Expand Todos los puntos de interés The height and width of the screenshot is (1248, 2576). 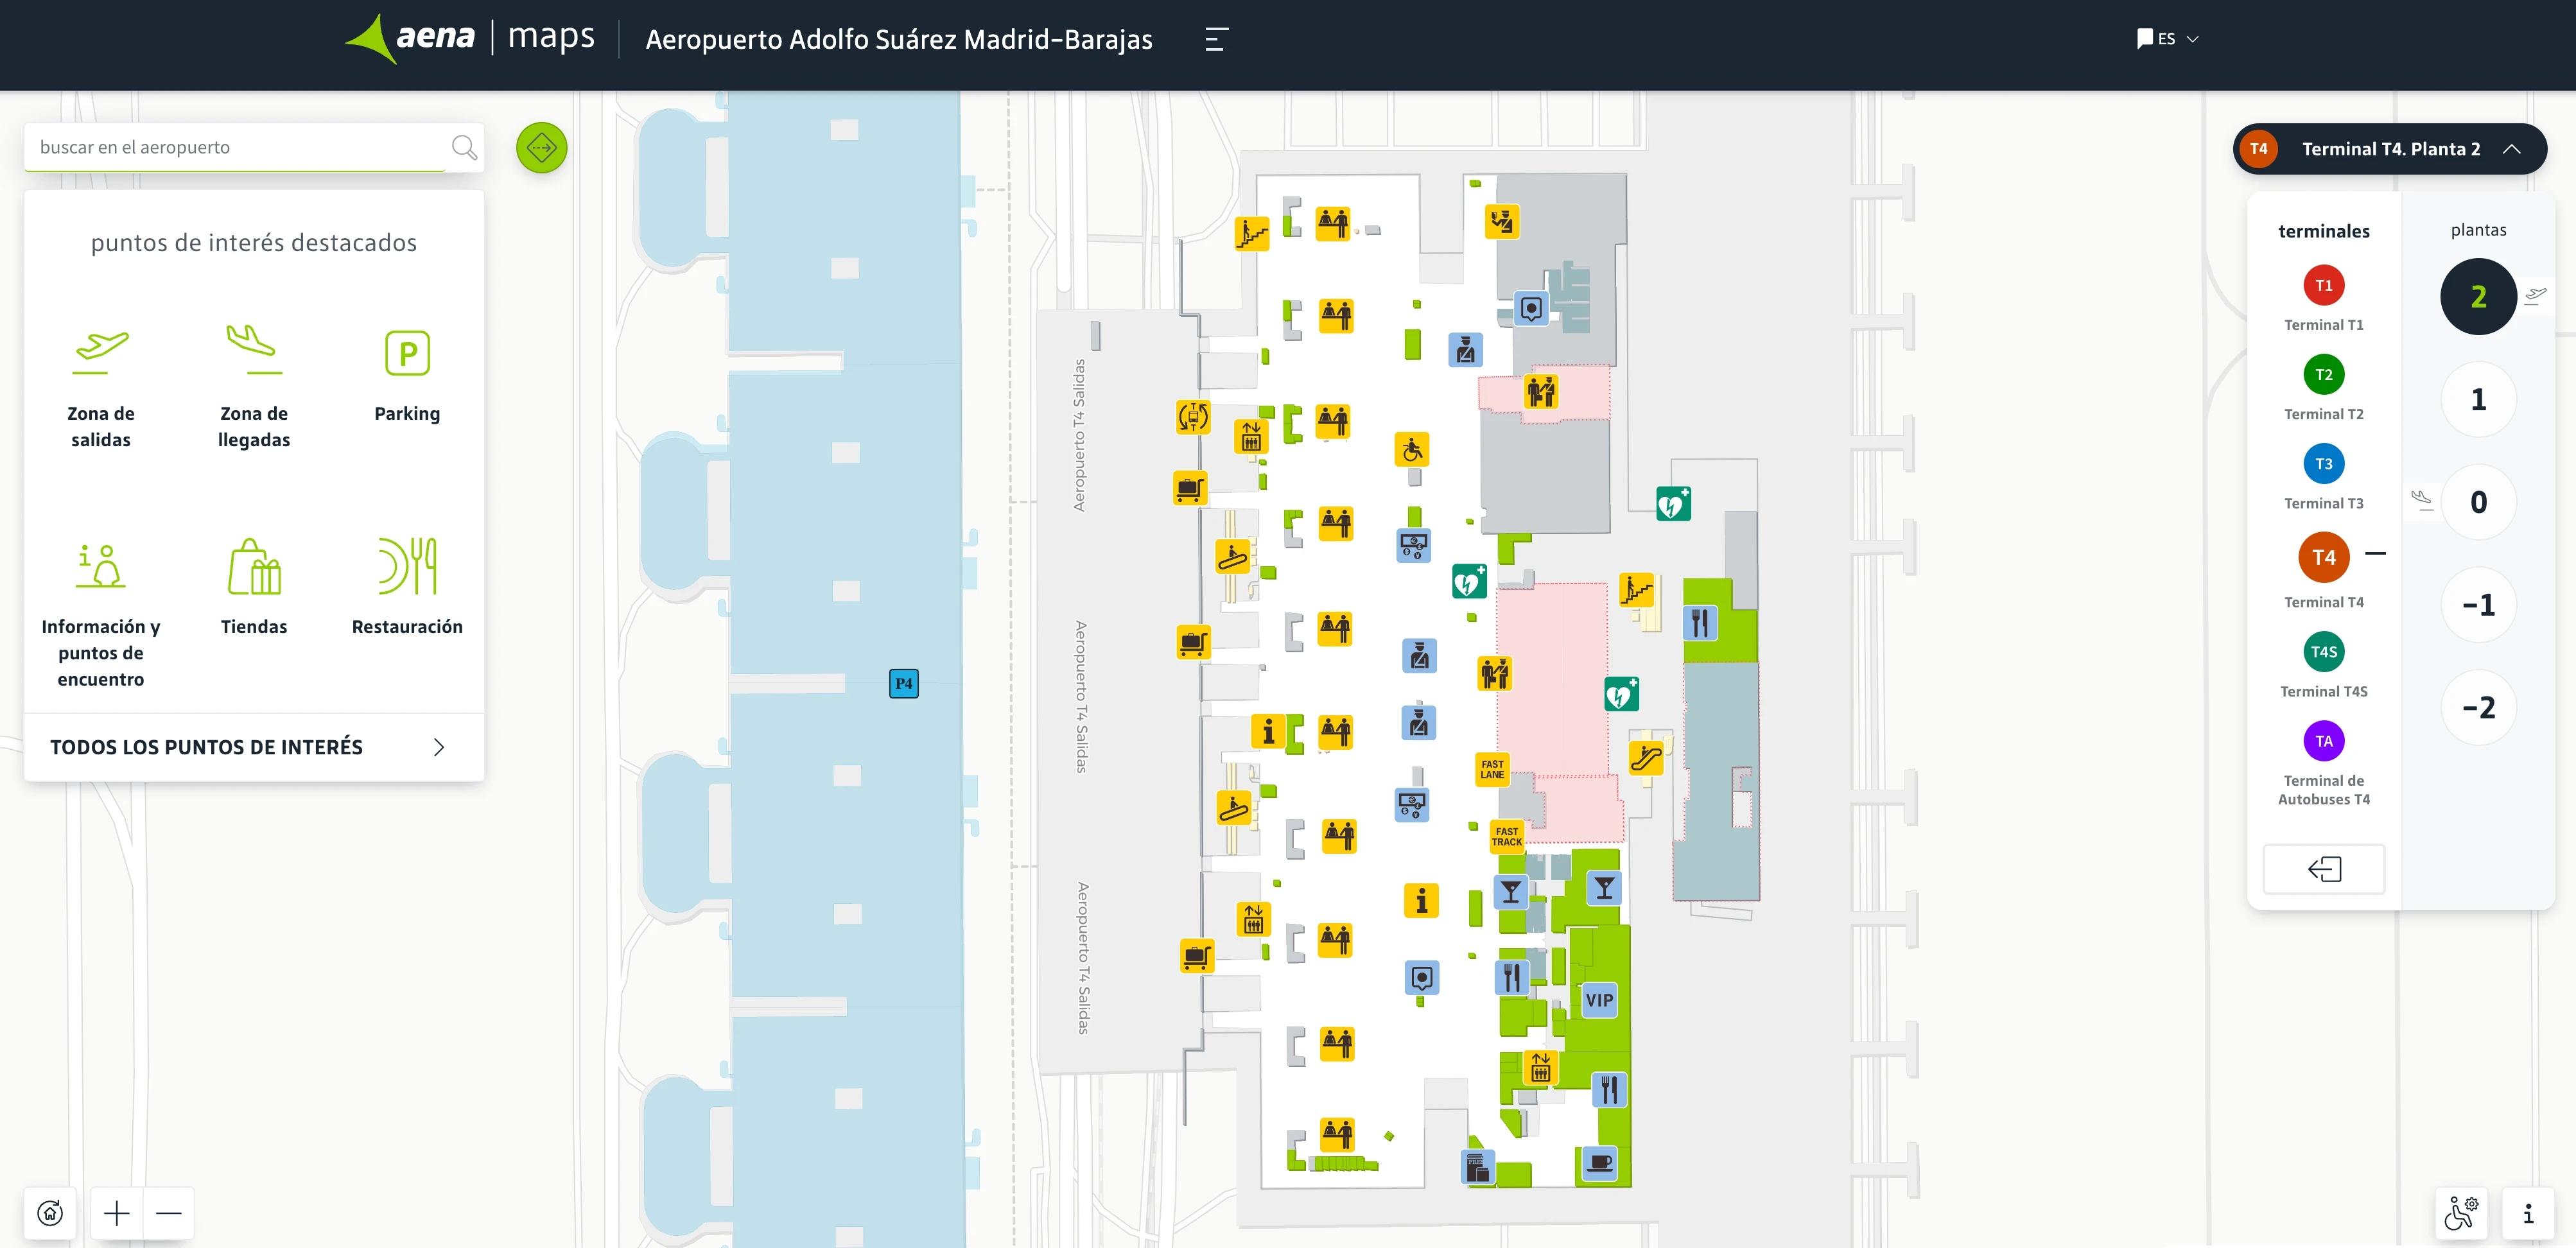254,747
